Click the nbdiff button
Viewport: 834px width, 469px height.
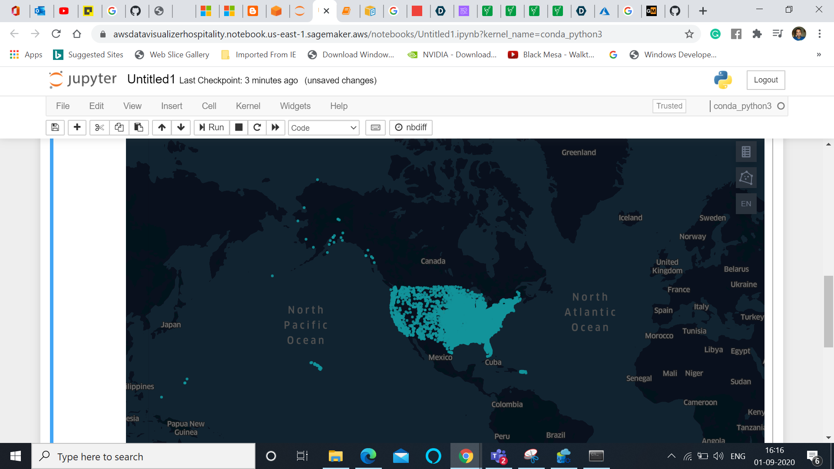(x=411, y=127)
